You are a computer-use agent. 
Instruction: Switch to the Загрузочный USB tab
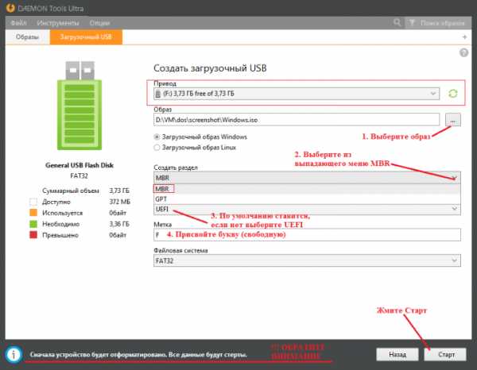pos(86,37)
